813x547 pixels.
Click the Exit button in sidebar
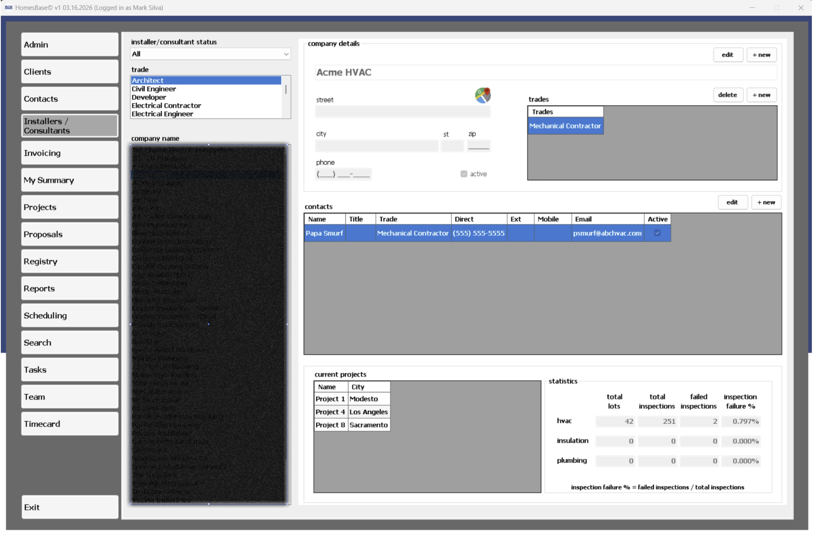pyautogui.click(x=69, y=507)
